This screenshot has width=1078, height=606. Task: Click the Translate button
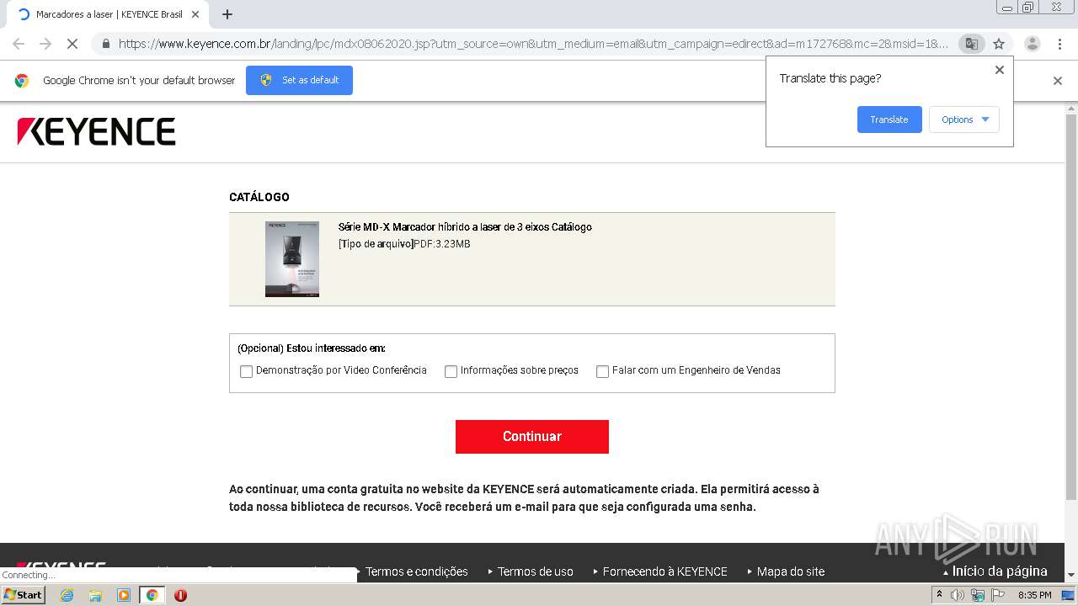click(889, 120)
